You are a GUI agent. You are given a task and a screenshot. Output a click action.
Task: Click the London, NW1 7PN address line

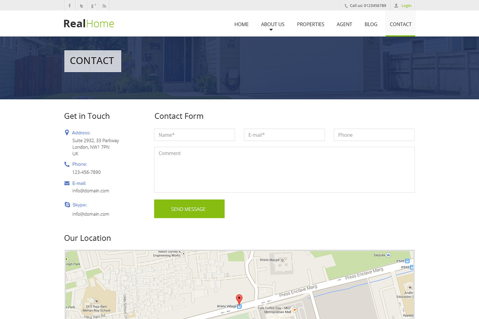(x=91, y=147)
